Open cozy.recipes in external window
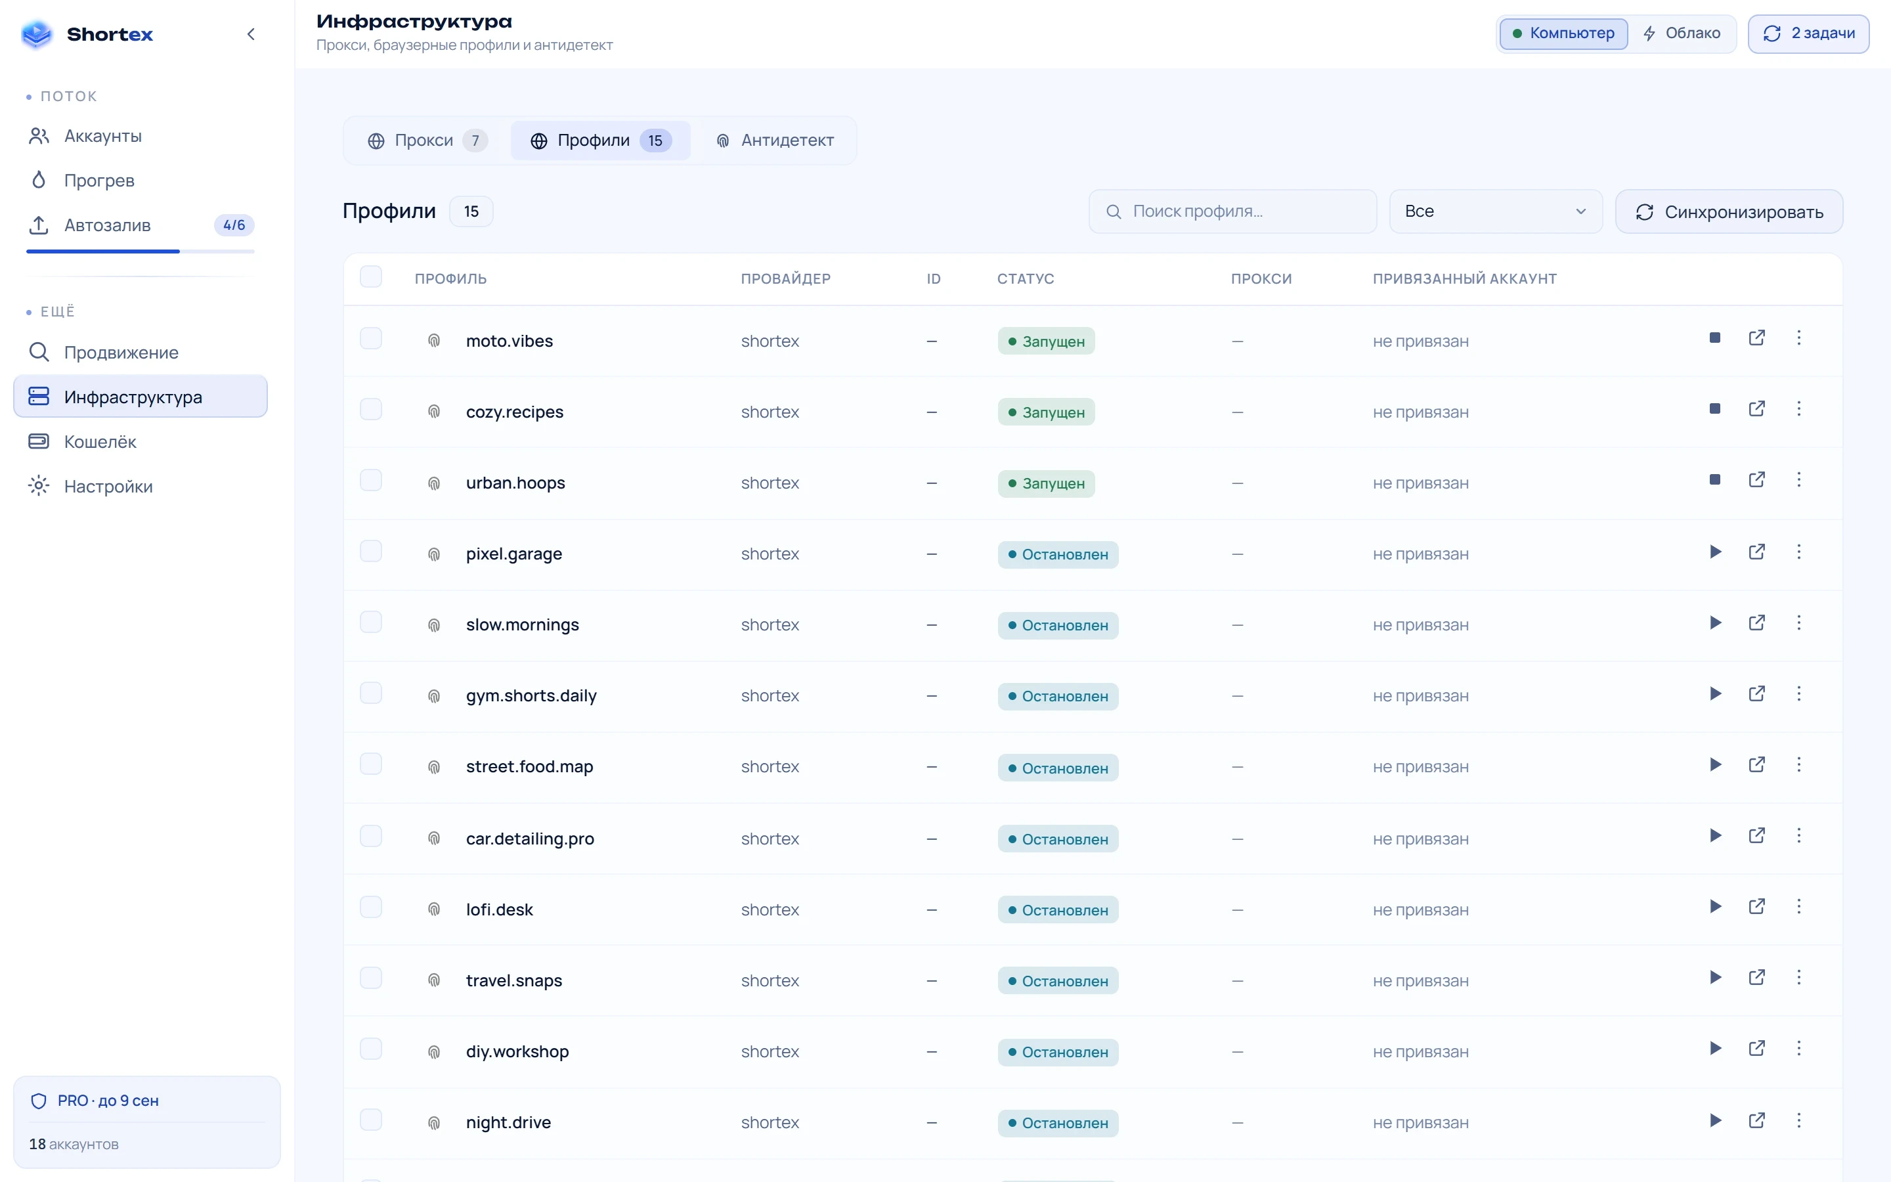This screenshot has width=1891, height=1182. click(x=1756, y=409)
